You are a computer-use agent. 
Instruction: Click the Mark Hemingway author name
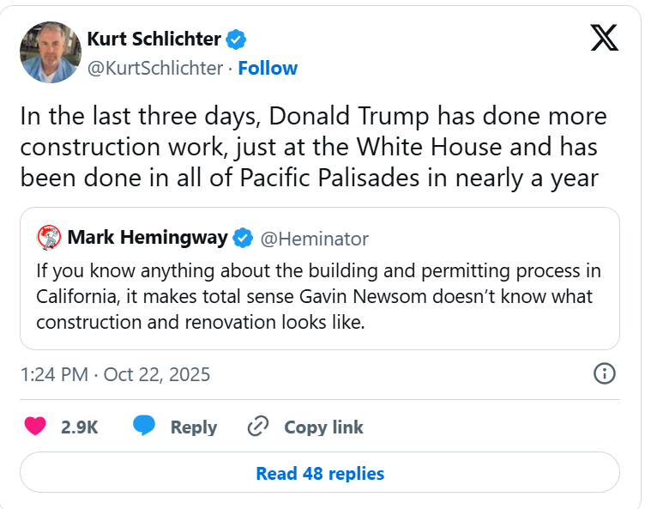(148, 238)
